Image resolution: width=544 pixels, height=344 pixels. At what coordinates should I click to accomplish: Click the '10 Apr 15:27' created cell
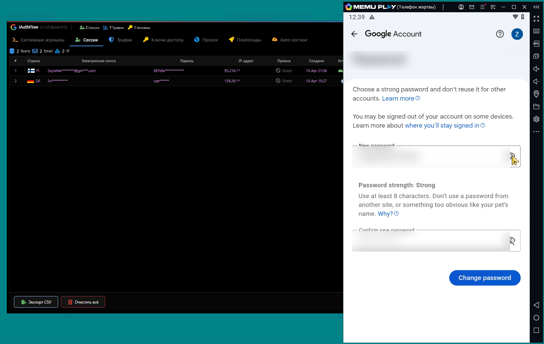(x=316, y=81)
